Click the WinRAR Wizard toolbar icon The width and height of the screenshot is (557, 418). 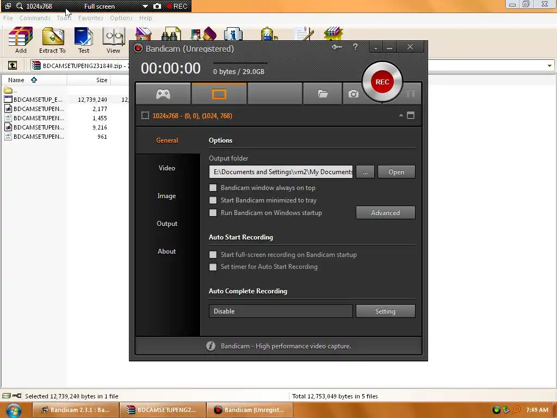[203, 33]
